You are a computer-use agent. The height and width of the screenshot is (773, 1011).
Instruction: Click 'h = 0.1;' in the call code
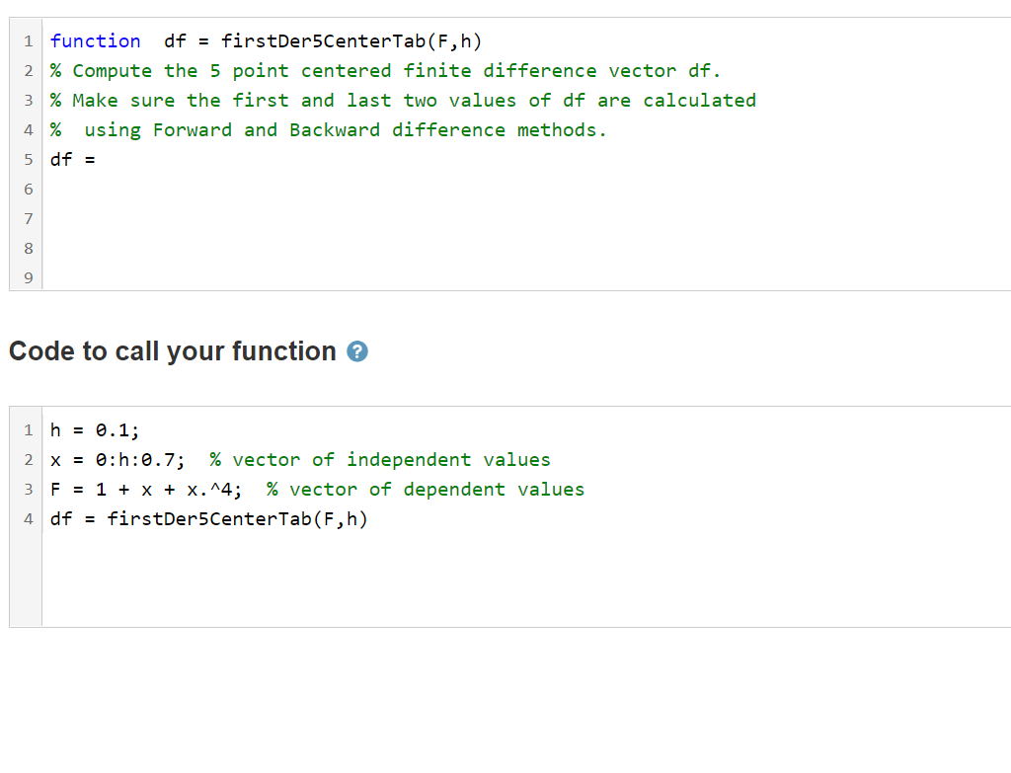pyautogui.click(x=95, y=430)
